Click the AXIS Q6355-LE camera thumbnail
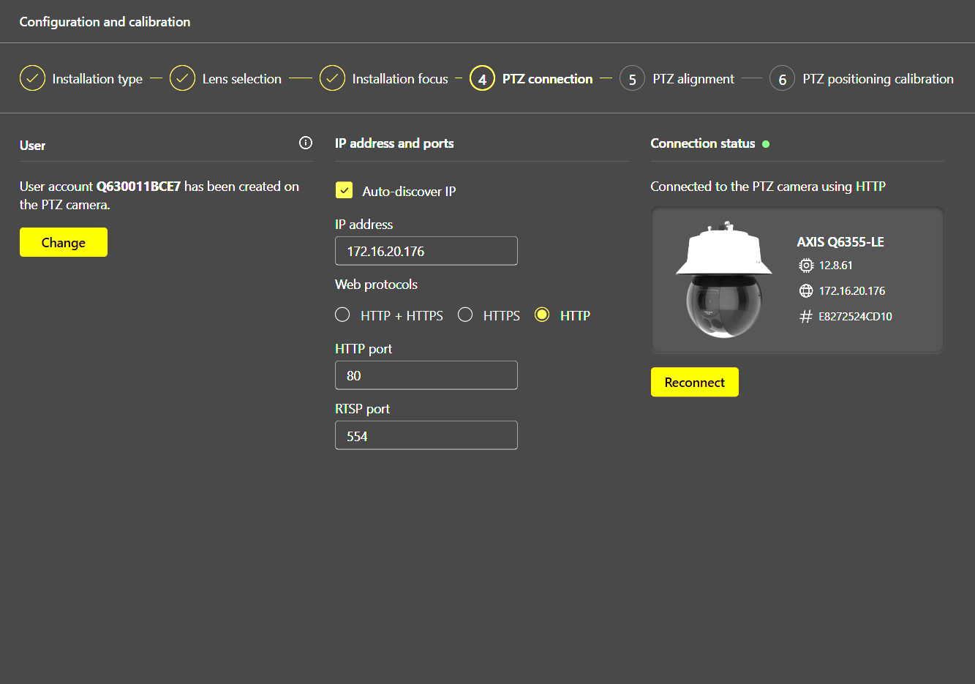This screenshot has height=684, width=975. (x=723, y=280)
